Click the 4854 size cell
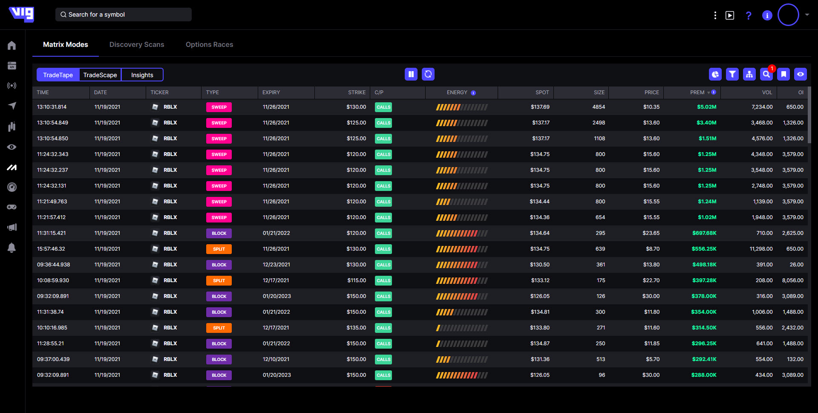Viewport: 818px width, 413px height. tap(599, 107)
